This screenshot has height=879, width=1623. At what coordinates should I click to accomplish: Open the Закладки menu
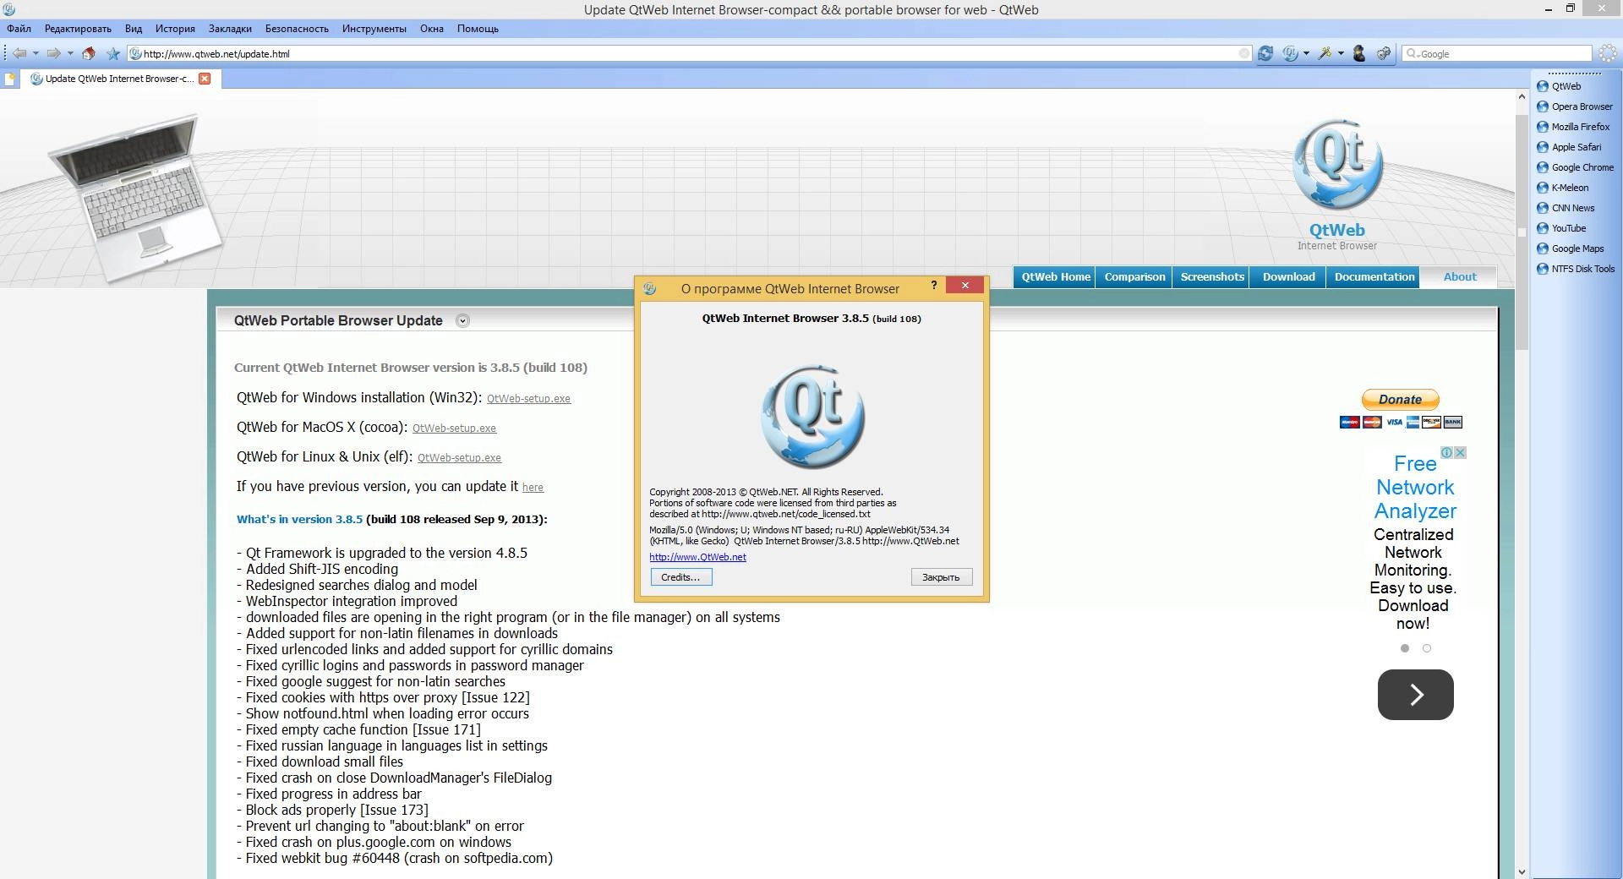click(x=230, y=29)
